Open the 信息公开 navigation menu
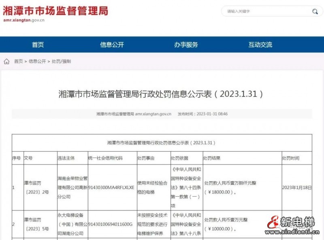The height and width of the screenshot is (240, 324). coord(112,45)
